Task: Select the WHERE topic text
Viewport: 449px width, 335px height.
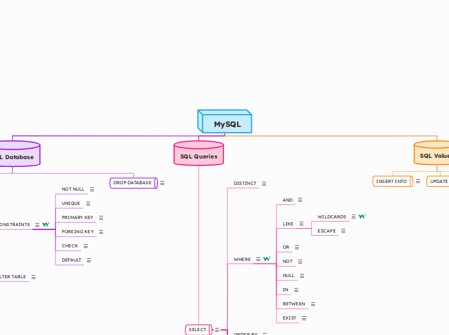Action: (x=242, y=259)
